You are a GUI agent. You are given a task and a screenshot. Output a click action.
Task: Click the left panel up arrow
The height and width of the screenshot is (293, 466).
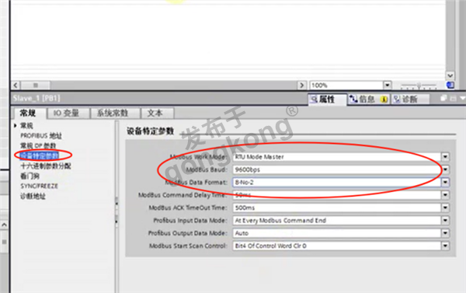click(x=4, y=225)
